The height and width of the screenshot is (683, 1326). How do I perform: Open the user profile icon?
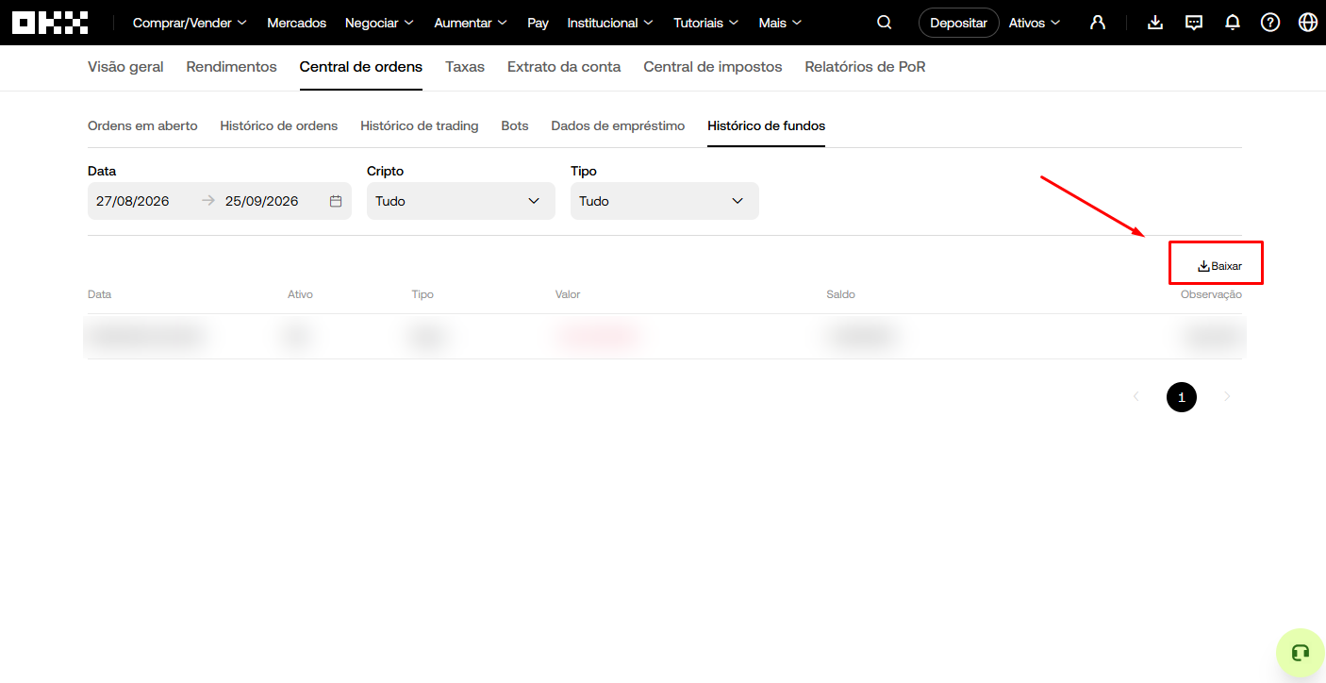tap(1098, 23)
